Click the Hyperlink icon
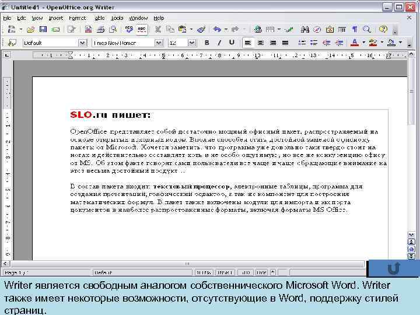420x315 pixels. [x=258, y=29]
